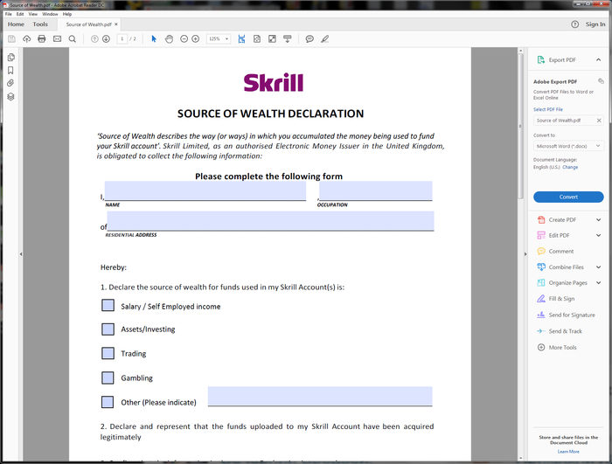Open More Tools in right pane
The height and width of the screenshot is (464, 612).
pyautogui.click(x=557, y=347)
